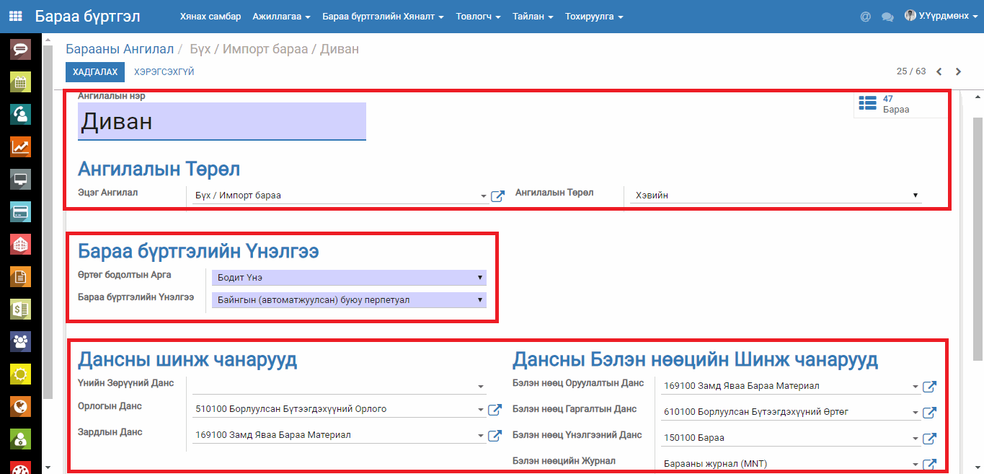The image size is (984, 474).
Task: Open the Тайлан menu
Action: [533, 17]
